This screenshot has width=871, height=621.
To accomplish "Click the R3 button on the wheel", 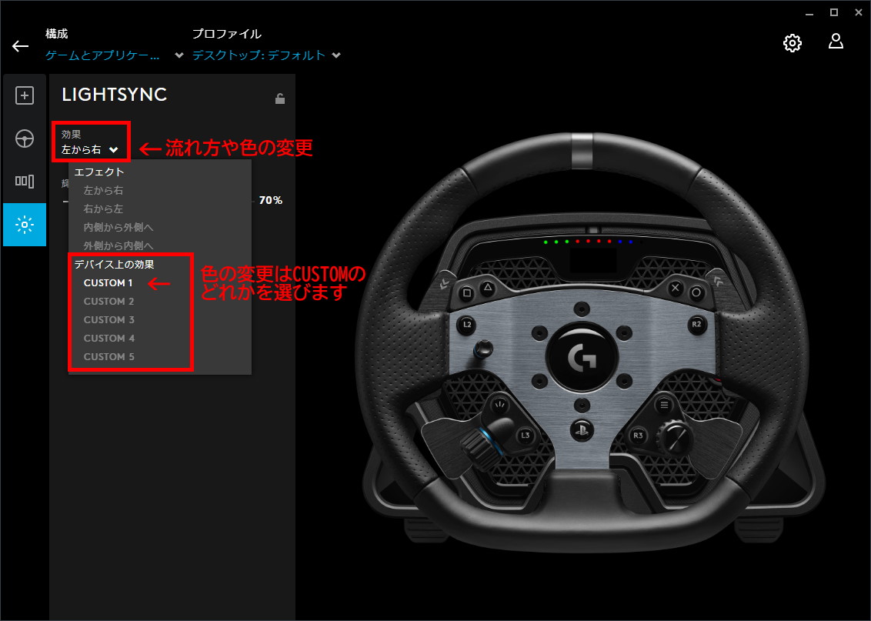I will click(639, 436).
